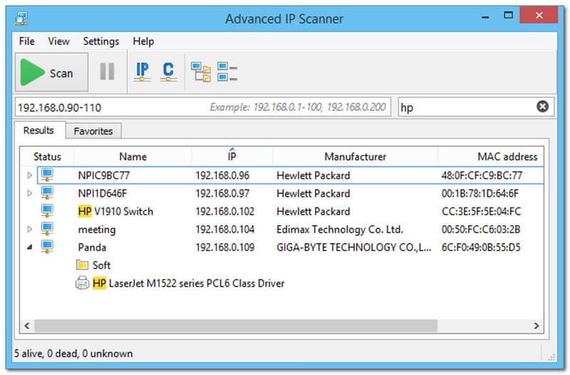Open the Settings menu

pyautogui.click(x=100, y=41)
